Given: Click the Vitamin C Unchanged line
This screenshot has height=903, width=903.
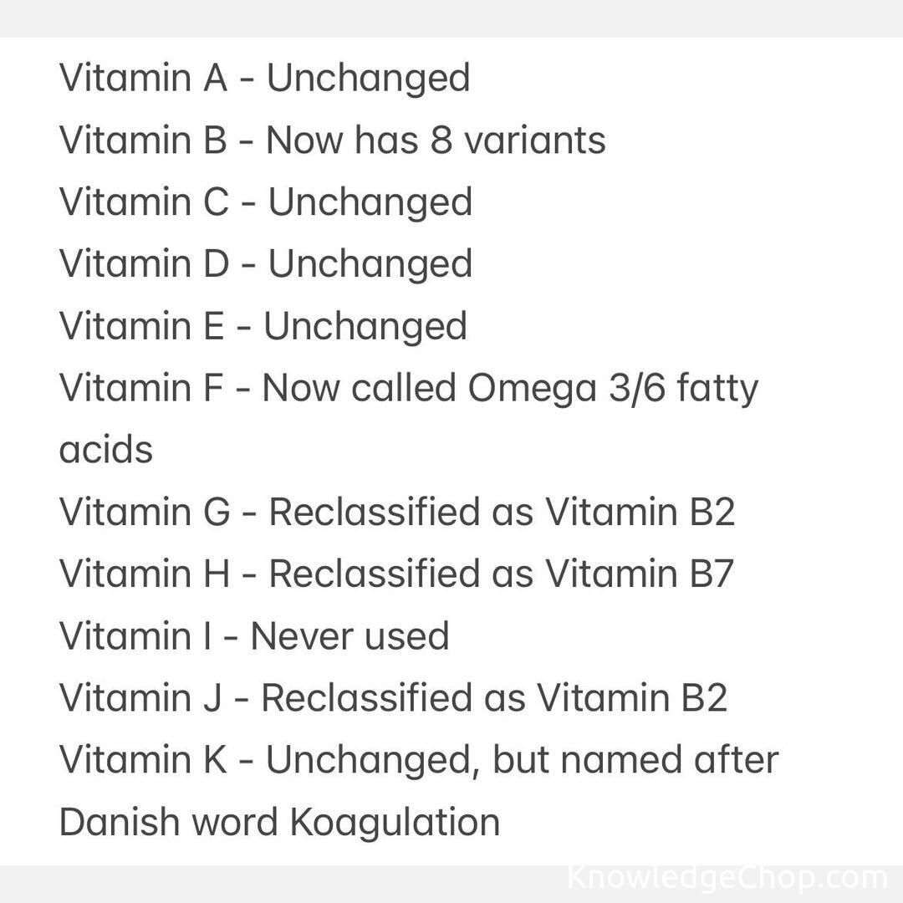Looking at the screenshot, I should click(265, 202).
